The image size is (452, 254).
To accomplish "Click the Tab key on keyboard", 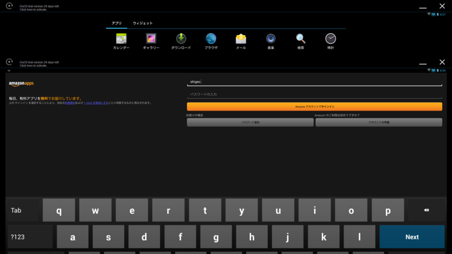I will point(23,210).
